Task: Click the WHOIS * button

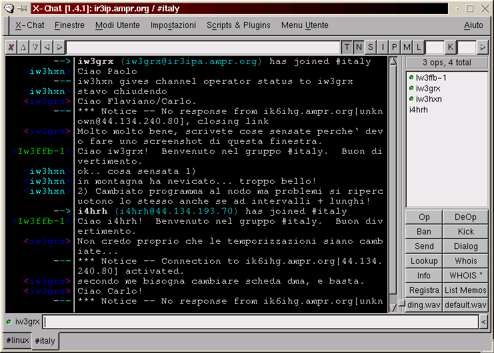Action: tap(465, 276)
